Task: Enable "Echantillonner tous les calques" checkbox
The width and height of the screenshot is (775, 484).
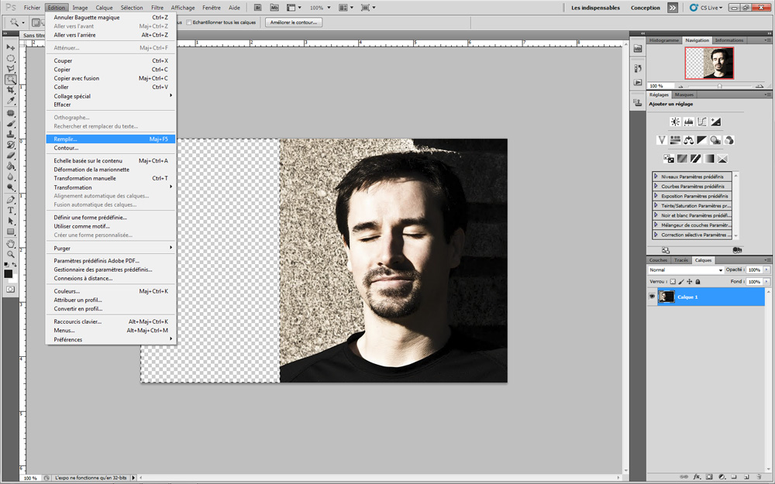Action: 188,22
